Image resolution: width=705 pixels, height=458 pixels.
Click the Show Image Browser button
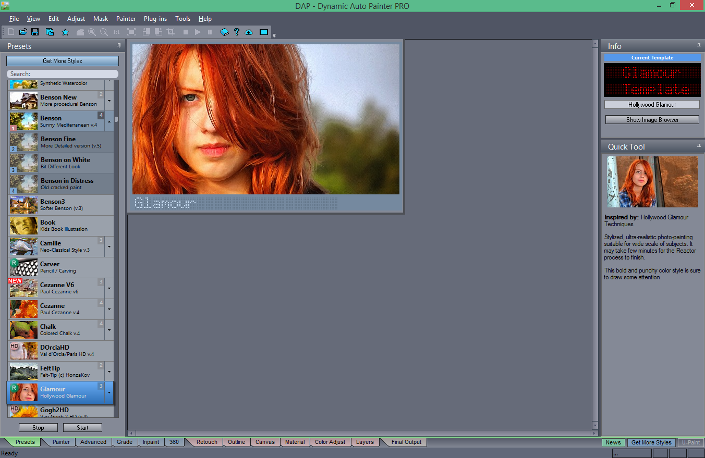(x=652, y=120)
